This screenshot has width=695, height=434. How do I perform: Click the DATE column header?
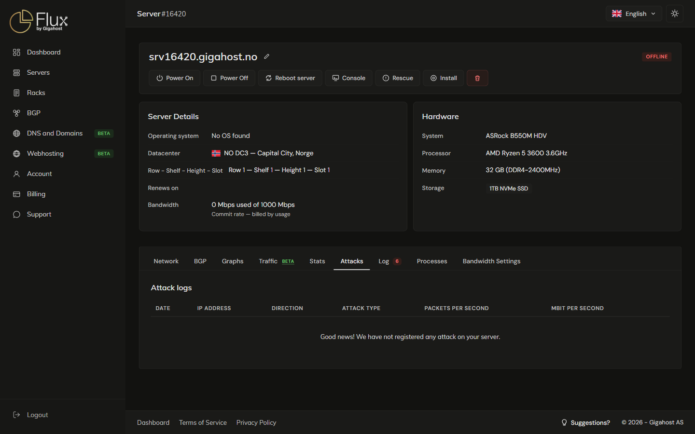point(163,308)
